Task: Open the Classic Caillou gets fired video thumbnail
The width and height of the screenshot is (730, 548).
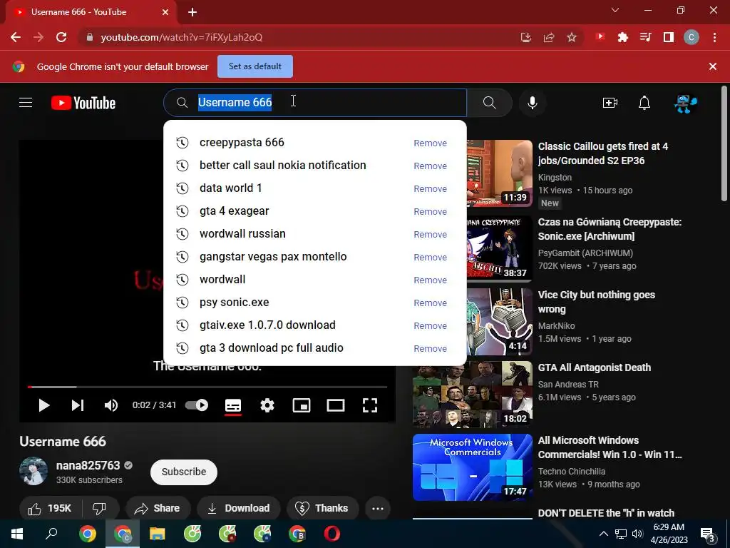Action: [500, 173]
